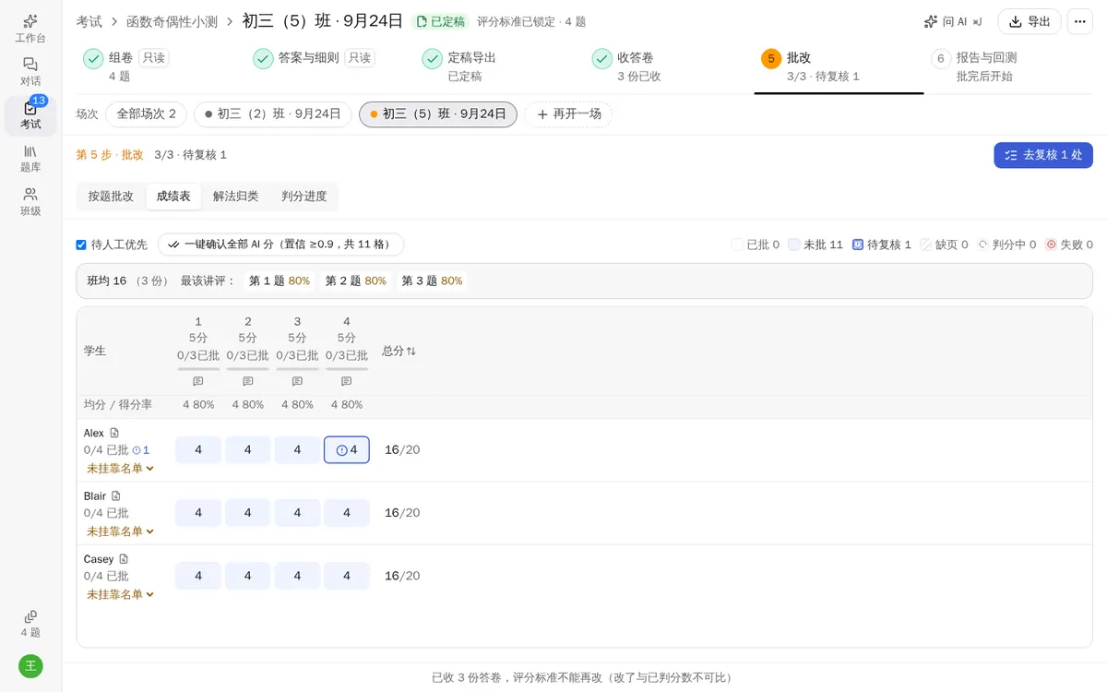Viewport: 1107px width, 692px height.
Task: Click the green check of 组卷 step
Action: click(x=93, y=59)
